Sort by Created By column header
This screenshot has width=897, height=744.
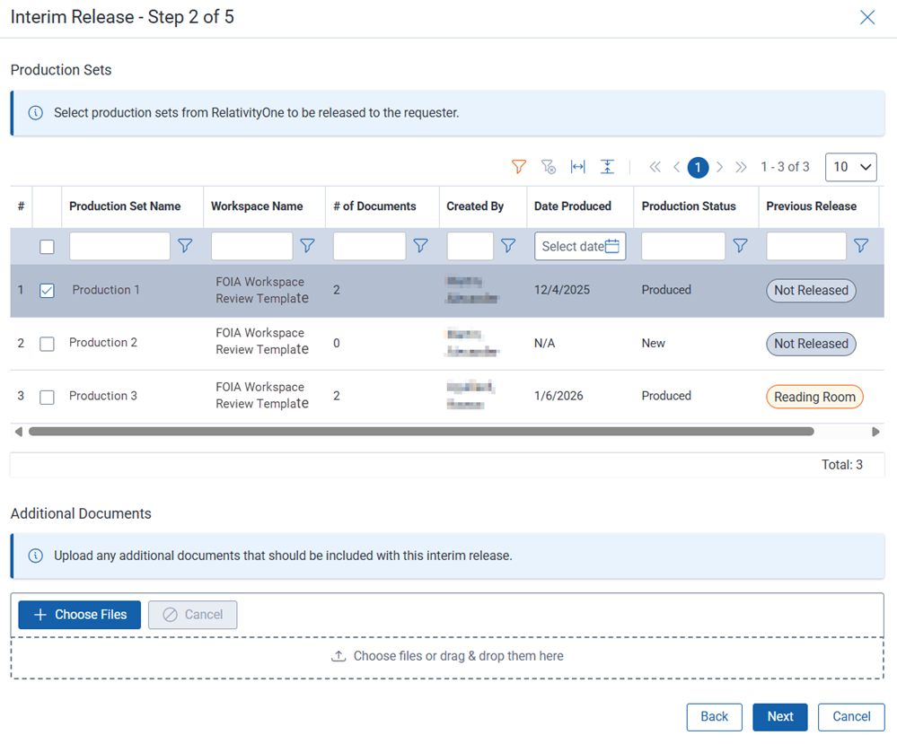point(475,206)
